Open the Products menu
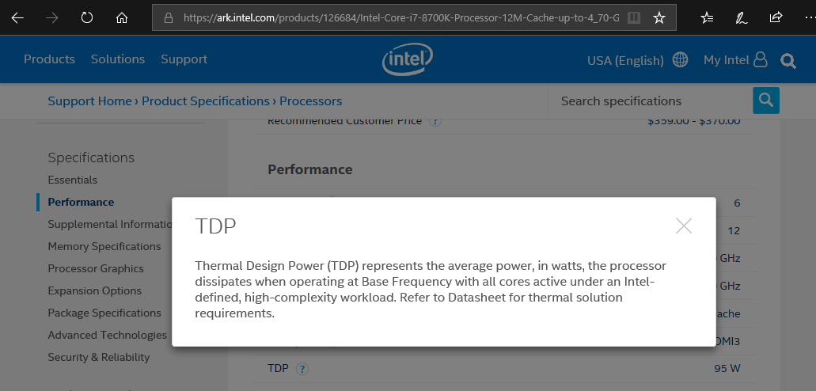 pos(49,59)
